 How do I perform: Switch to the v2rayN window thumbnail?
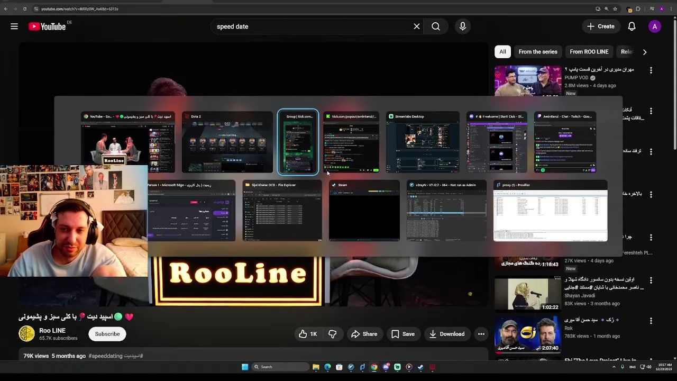[446, 211]
